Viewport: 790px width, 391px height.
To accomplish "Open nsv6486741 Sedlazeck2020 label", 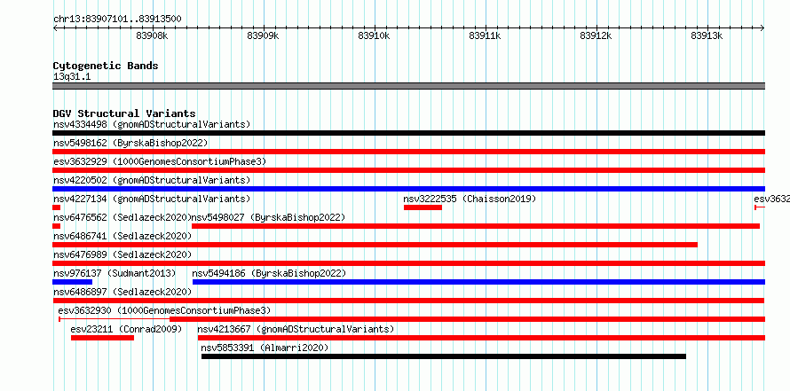I will click(x=122, y=236).
